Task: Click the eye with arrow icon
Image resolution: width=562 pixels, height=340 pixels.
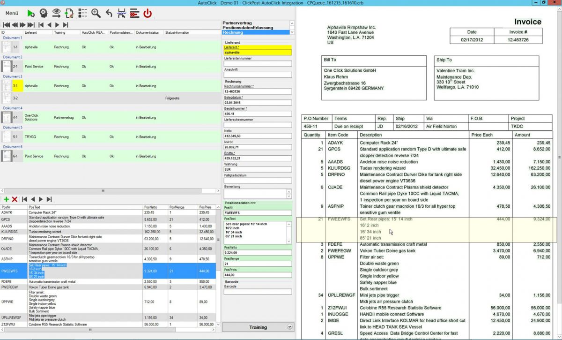Action: pos(57,13)
